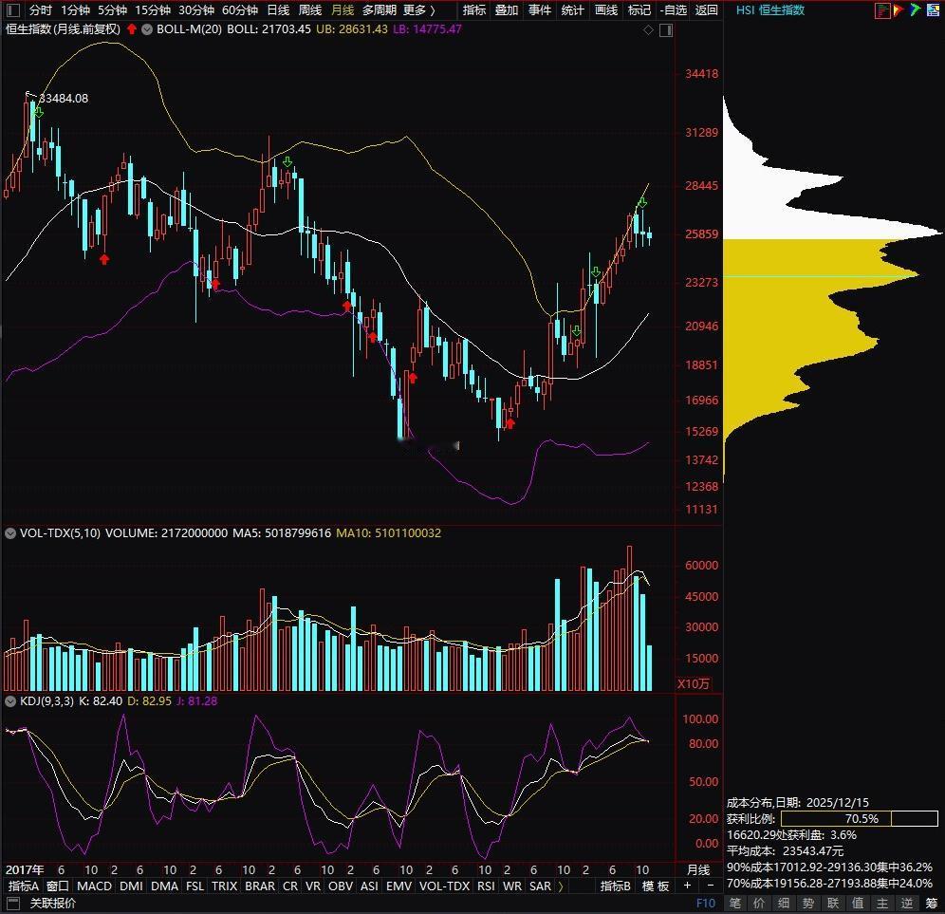Switch to 周线 weekly chart
The image size is (945, 914).
click(309, 10)
